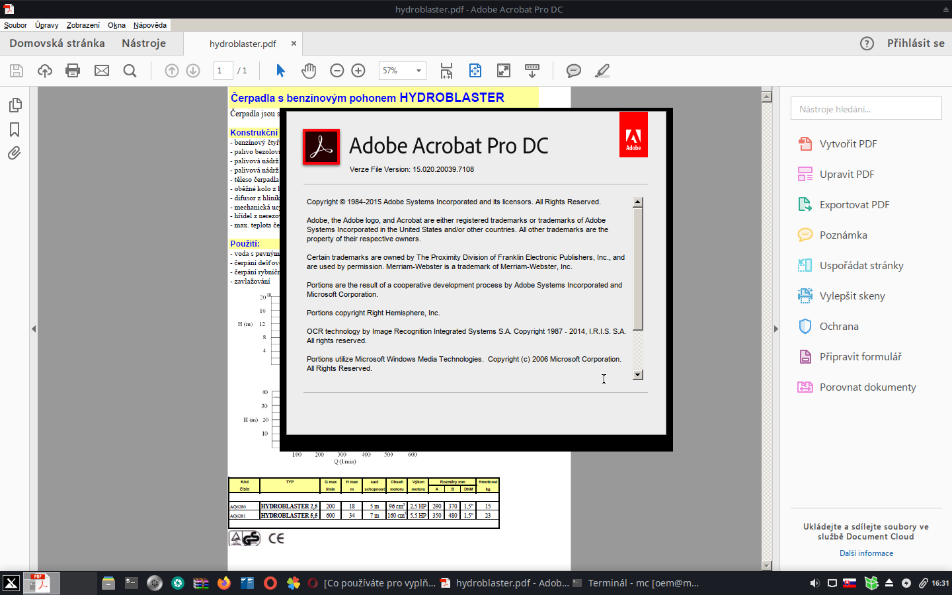Print the document using the printer icon
The width and height of the screenshot is (952, 595).
tap(73, 71)
